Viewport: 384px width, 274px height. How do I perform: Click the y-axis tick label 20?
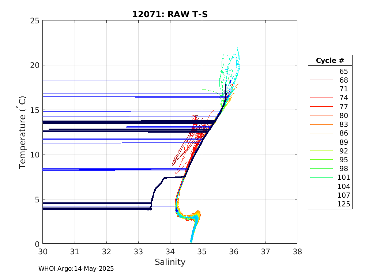[35, 65]
